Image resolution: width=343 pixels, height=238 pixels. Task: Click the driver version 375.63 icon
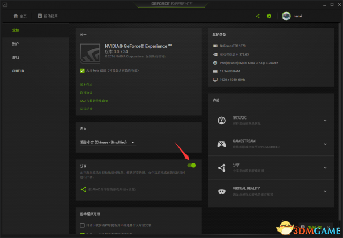click(215, 54)
